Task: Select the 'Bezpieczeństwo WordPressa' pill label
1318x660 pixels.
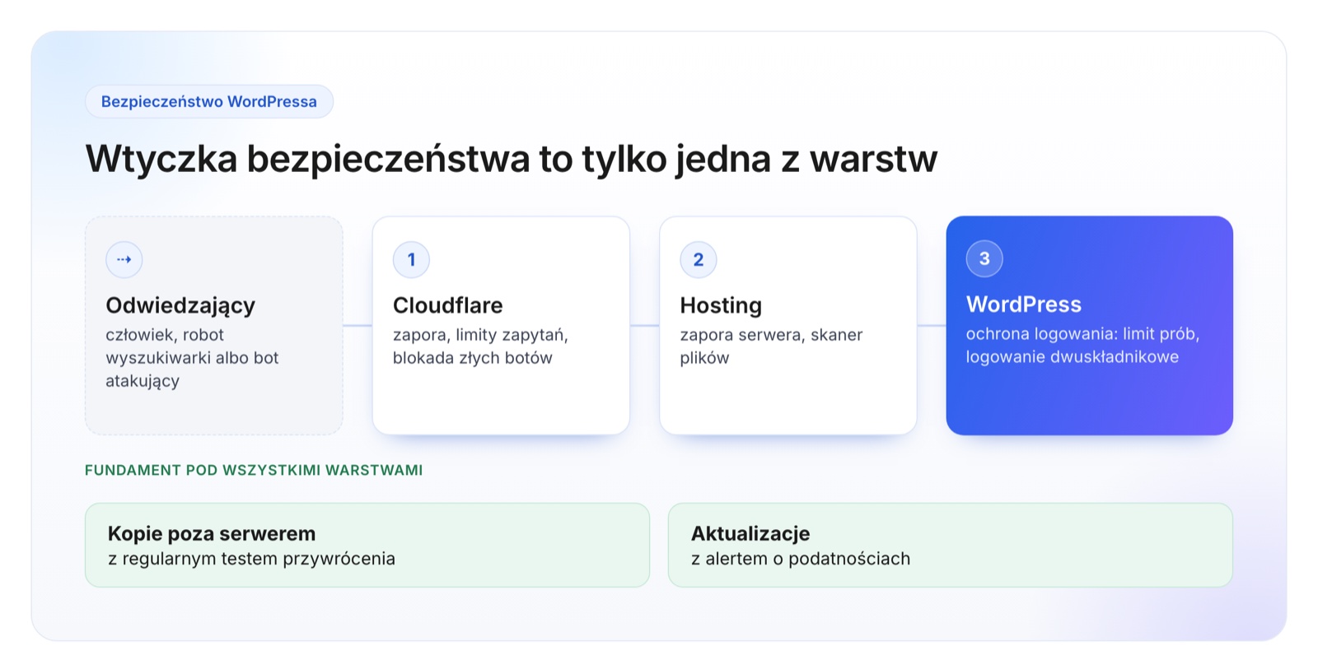Action: coord(209,101)
